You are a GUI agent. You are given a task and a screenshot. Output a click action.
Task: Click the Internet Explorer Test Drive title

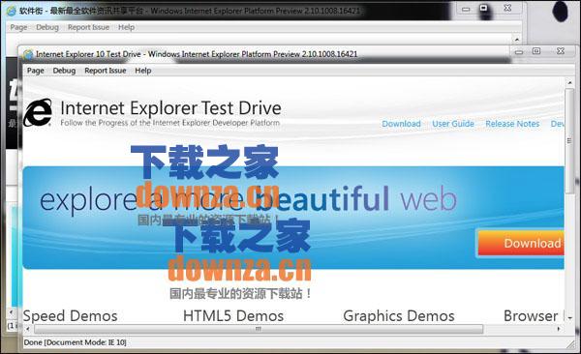click(x=170, y=108)
